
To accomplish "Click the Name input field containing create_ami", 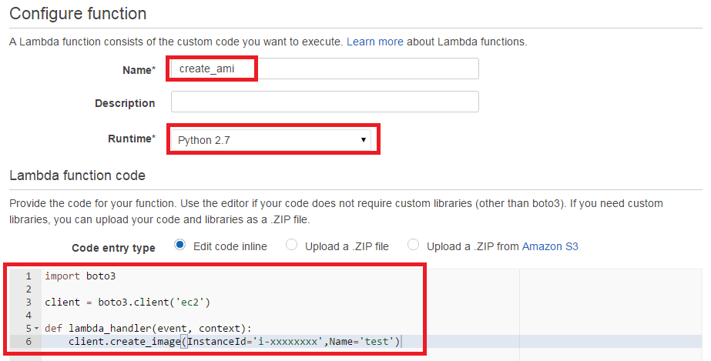I will (324, 69).
